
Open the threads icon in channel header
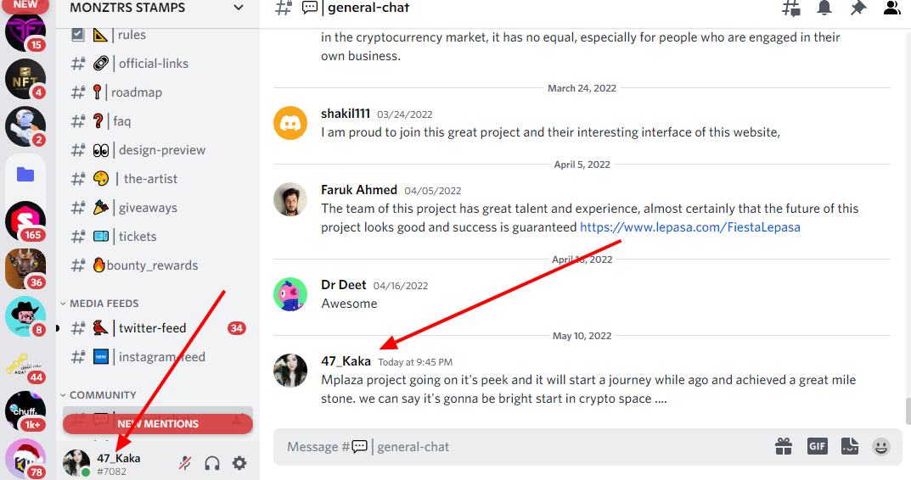(x=790, y=8)
